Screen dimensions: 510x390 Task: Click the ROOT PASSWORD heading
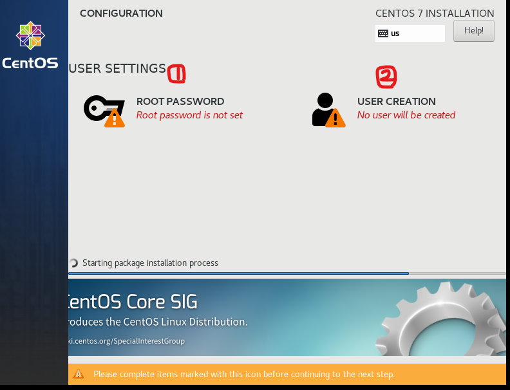click(180, 102)
